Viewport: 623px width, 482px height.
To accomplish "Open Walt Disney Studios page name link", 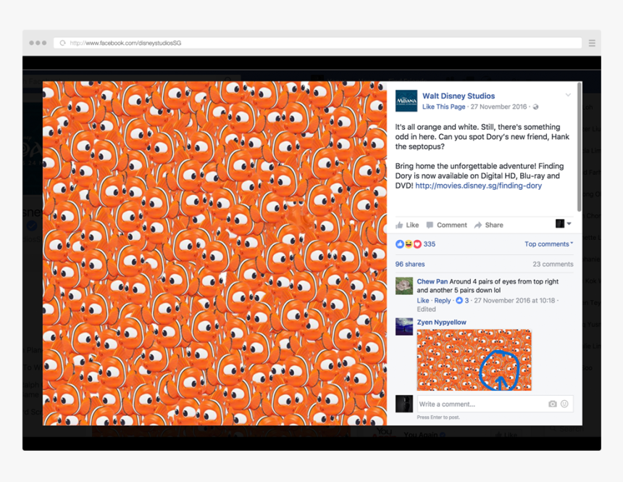I will 459,96.
